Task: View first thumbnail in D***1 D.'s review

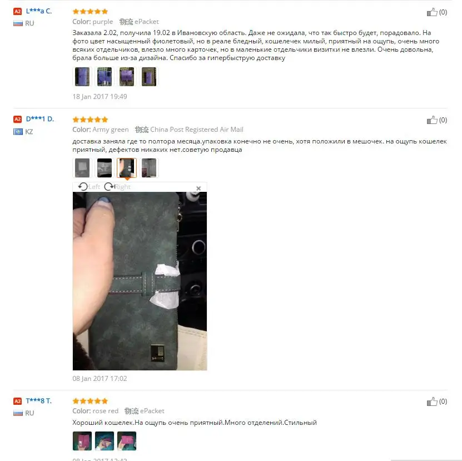Action: pos(82,168)
